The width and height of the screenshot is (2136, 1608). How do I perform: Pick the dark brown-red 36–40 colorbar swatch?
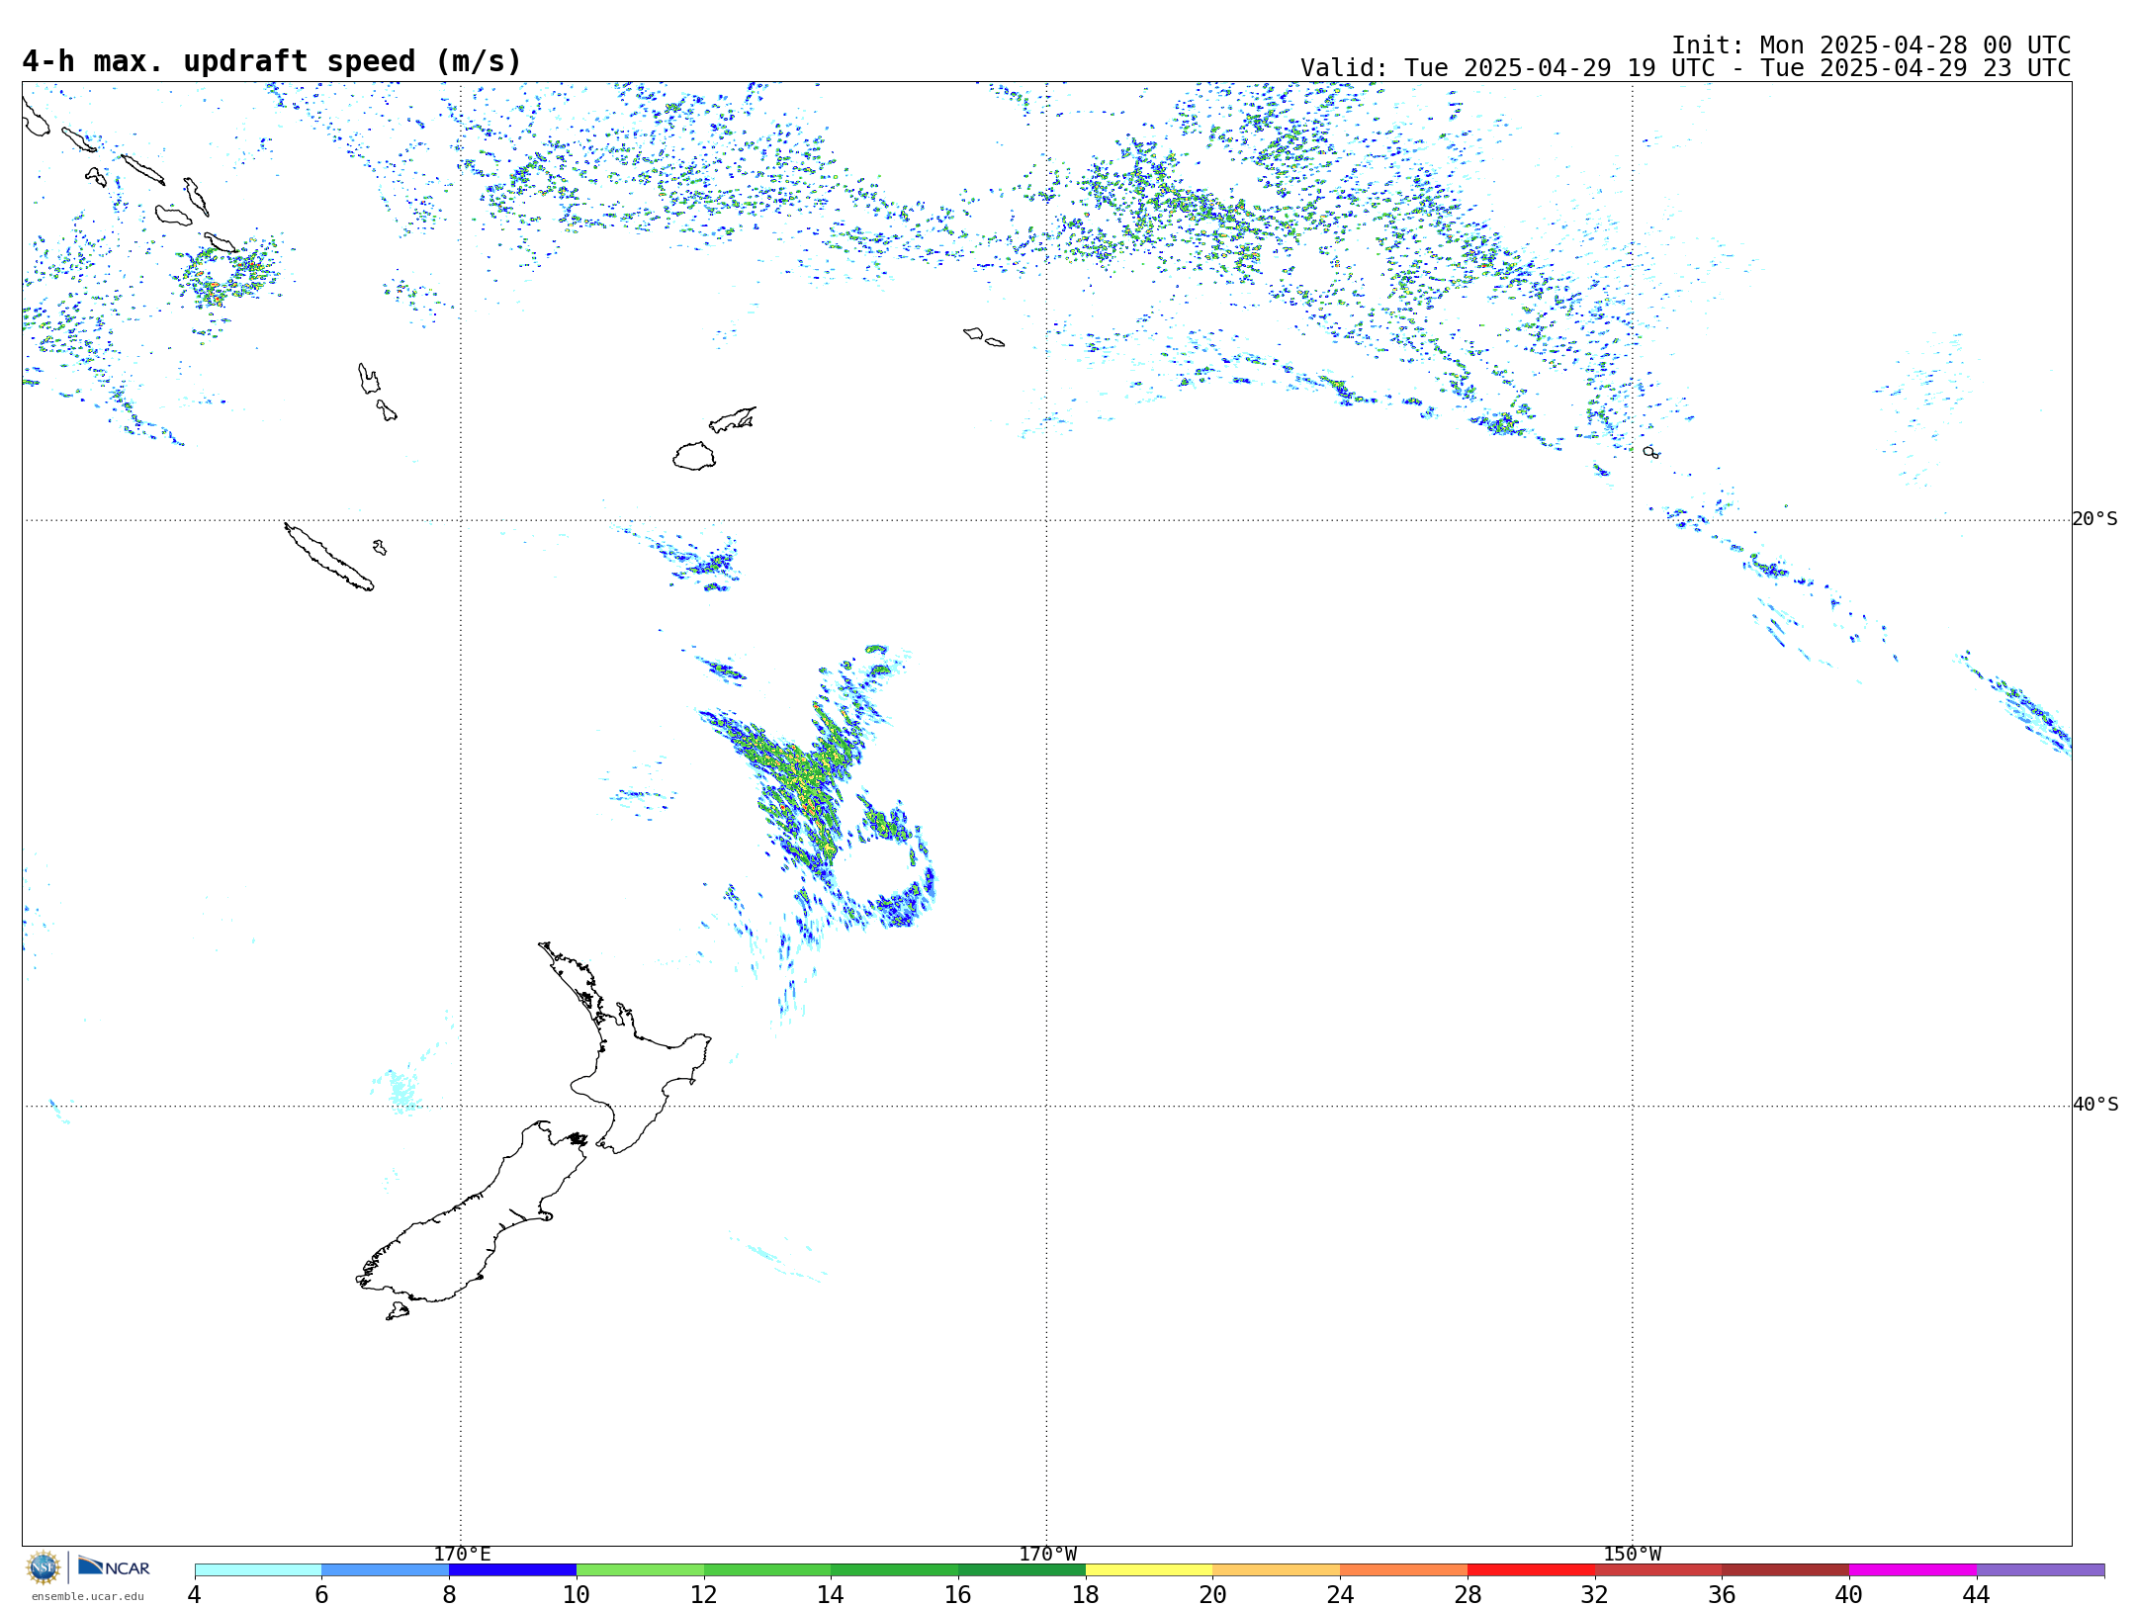point(1786,1570)
